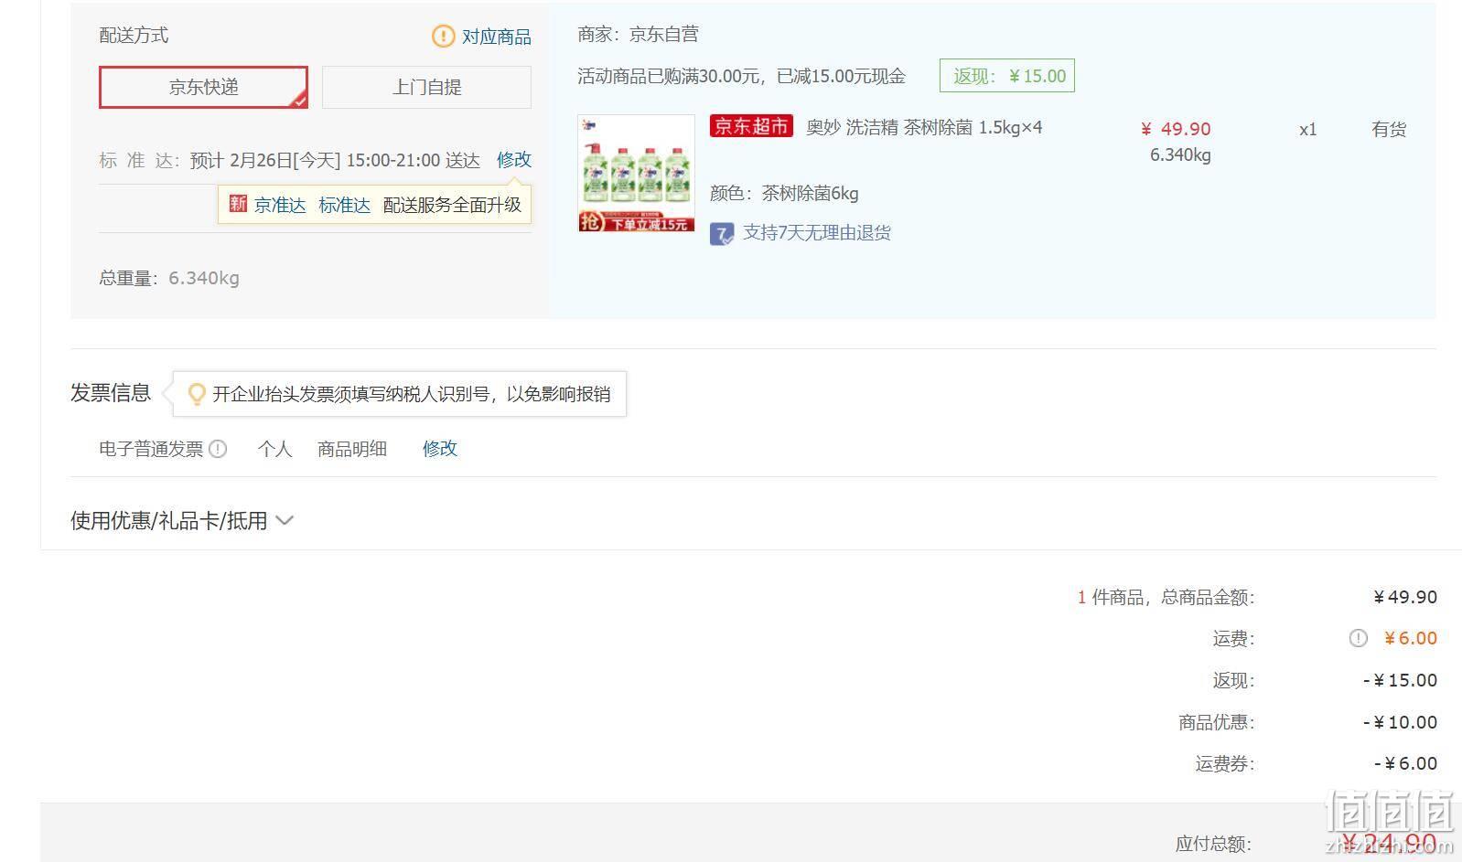The height and width of the screenshot is (862, 1462).
Task: Click the chevron arrow after 使用优惠/礼品卡/抵用
Action: tap(285, 521)
